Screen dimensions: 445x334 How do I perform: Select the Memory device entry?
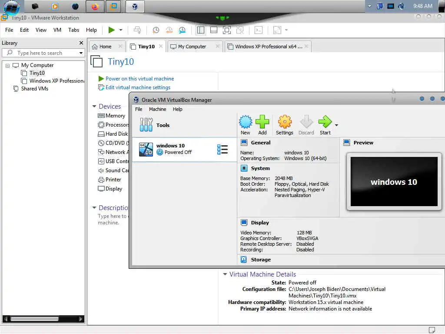pos(112,116)
